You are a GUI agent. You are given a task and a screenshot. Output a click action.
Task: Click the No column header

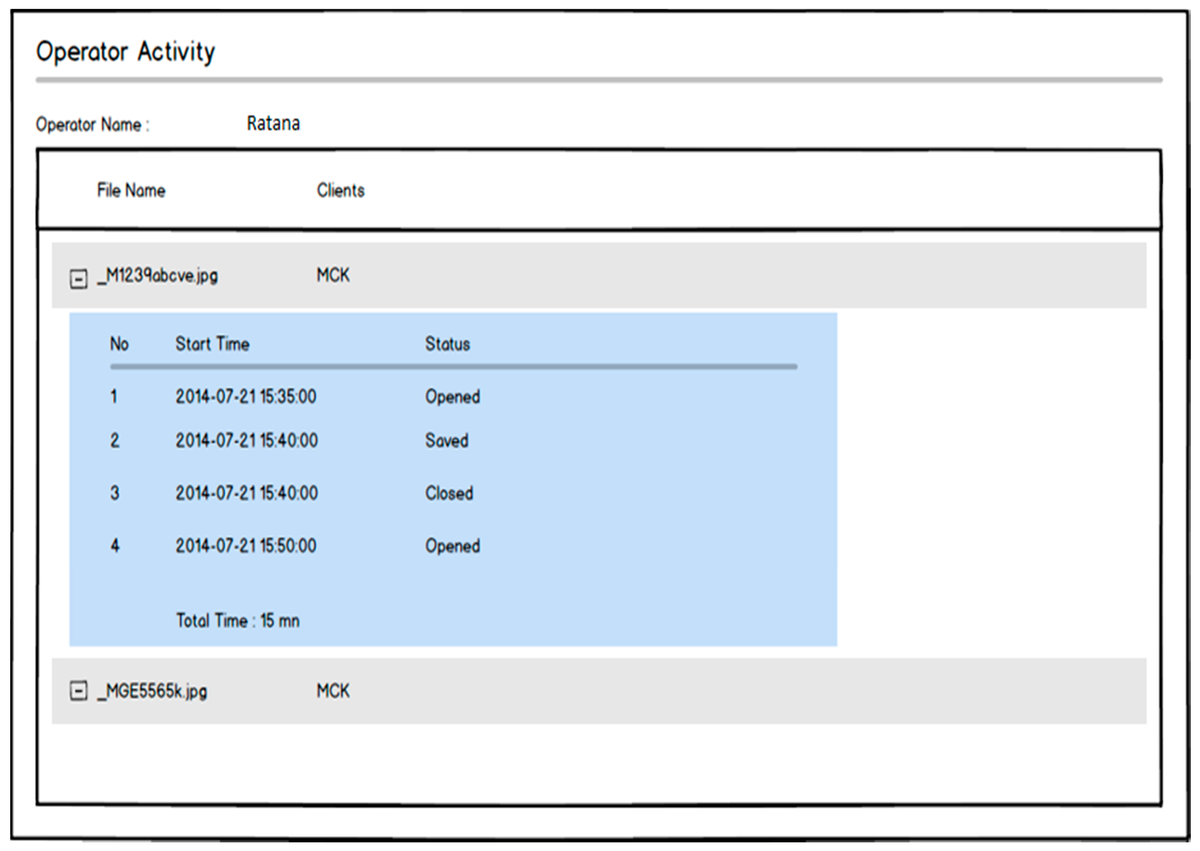coord(119,344)
